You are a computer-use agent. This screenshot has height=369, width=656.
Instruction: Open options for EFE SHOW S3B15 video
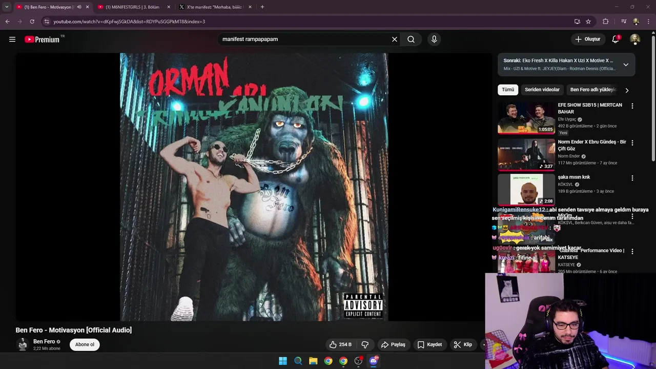(632, 106)
